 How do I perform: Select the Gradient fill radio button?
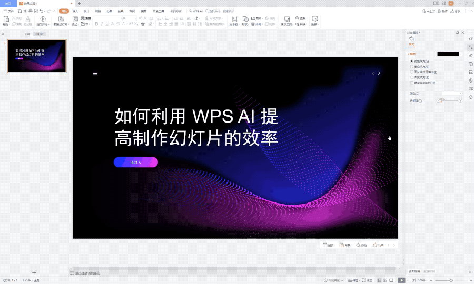(x=412, y=67)
